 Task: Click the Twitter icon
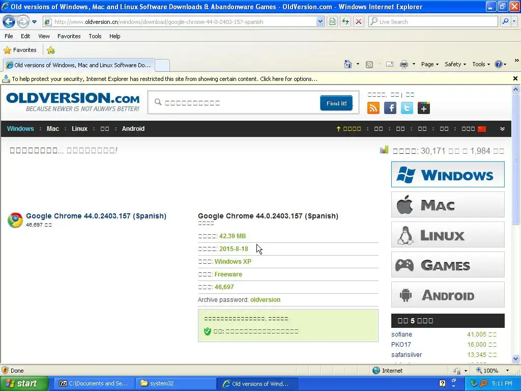(407, 108)
